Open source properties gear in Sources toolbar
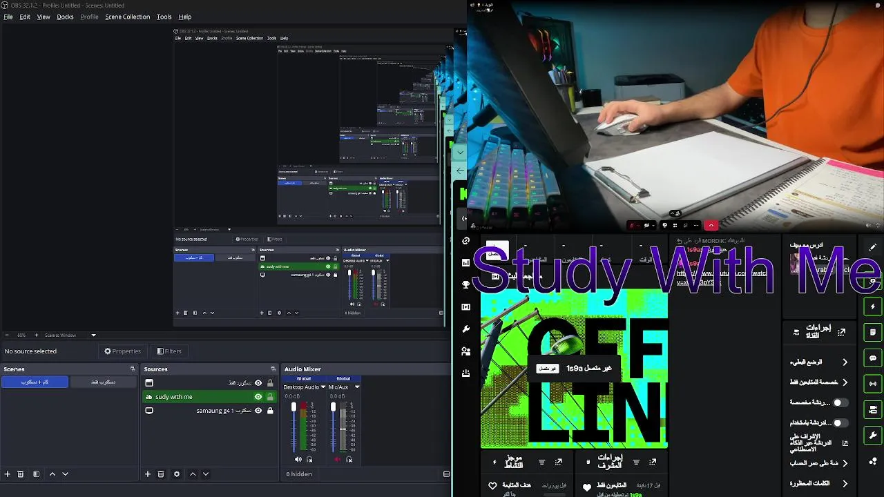884x497 pixels. [177, 474]
